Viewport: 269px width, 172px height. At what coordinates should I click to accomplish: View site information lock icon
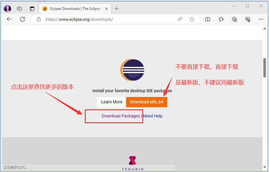pos(39,19)
